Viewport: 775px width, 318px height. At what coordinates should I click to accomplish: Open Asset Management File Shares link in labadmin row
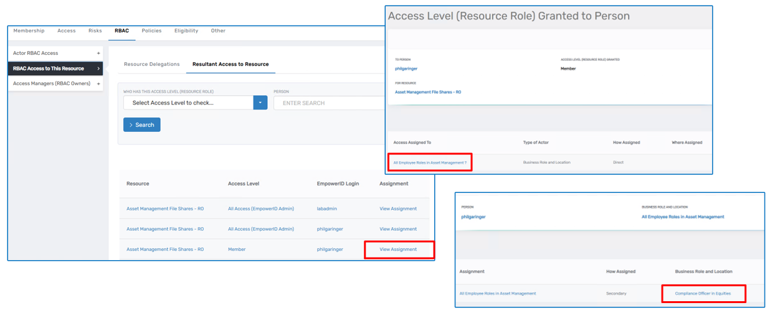coord(165,209)
